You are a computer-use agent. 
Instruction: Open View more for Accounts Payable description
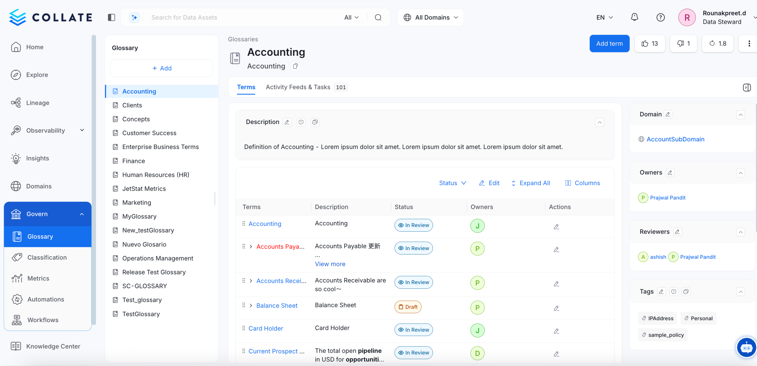[x=330, y=264]
